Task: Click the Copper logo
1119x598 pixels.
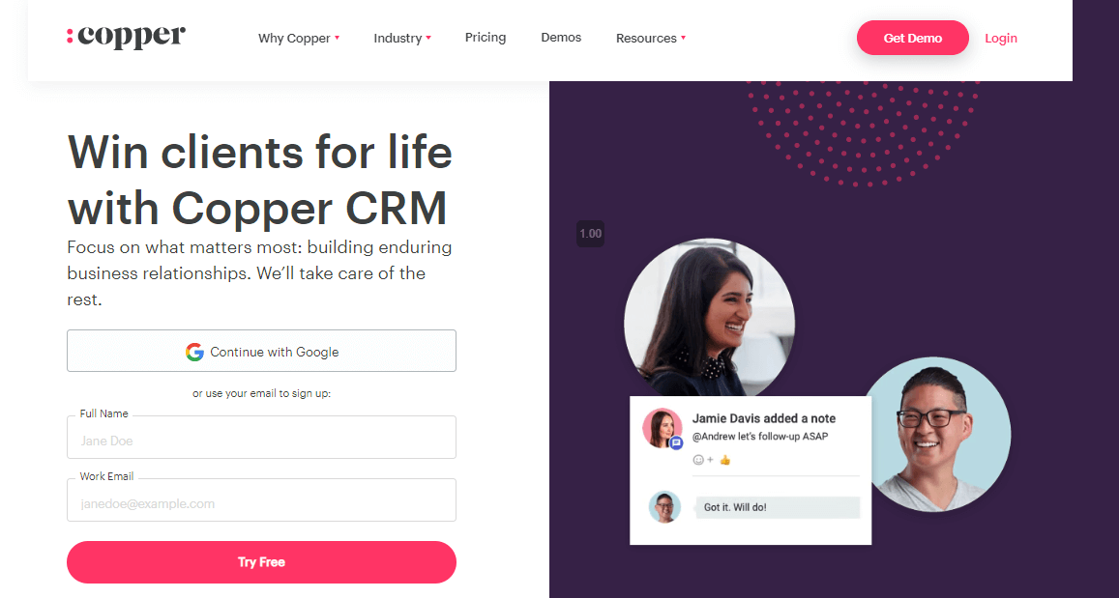Action: 126,37
